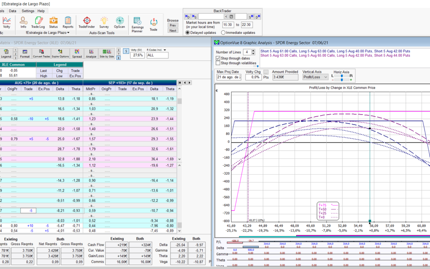Open the Earnings Planner
This screenshot has width=430, height=269.
click(137, 25)
